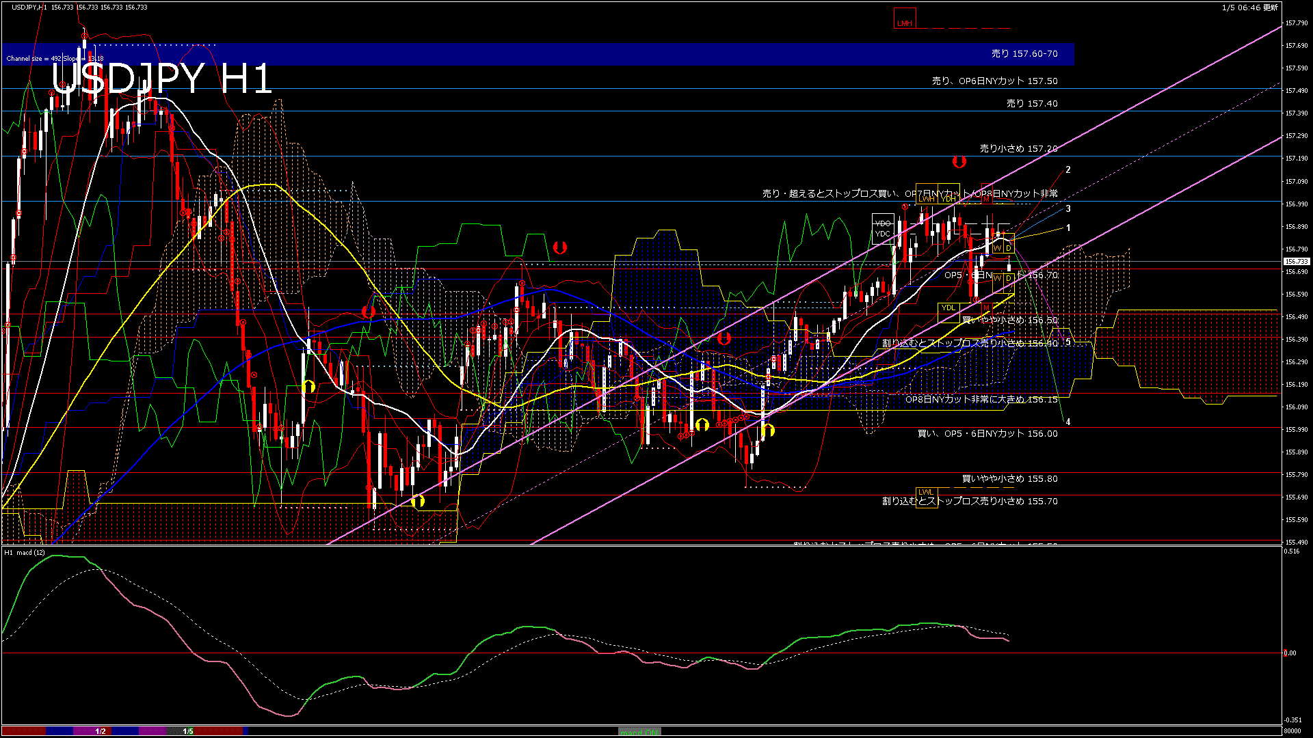The height and width of the screenshot is (738, 1313).
Task: Select the YDL yellow label box
Action: pos(949,307)
